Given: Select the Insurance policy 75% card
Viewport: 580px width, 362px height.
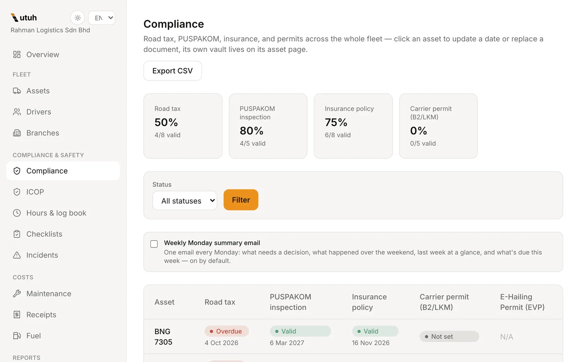Looking at the screenshot, I should (353, 126).
